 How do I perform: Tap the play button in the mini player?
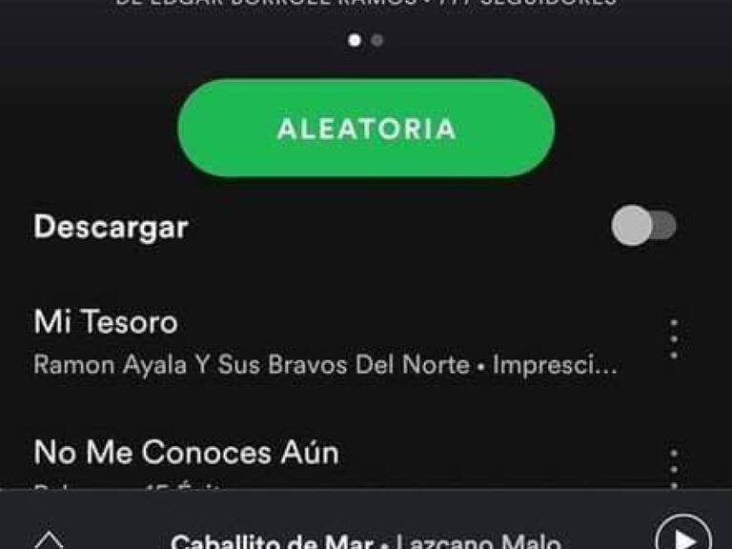click(683, 535)
